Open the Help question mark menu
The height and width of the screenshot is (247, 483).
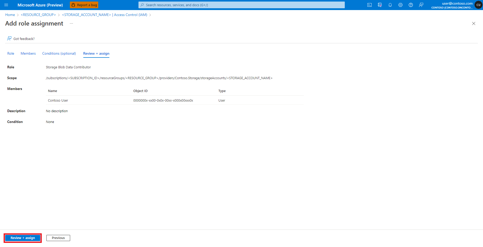(411, 5)
